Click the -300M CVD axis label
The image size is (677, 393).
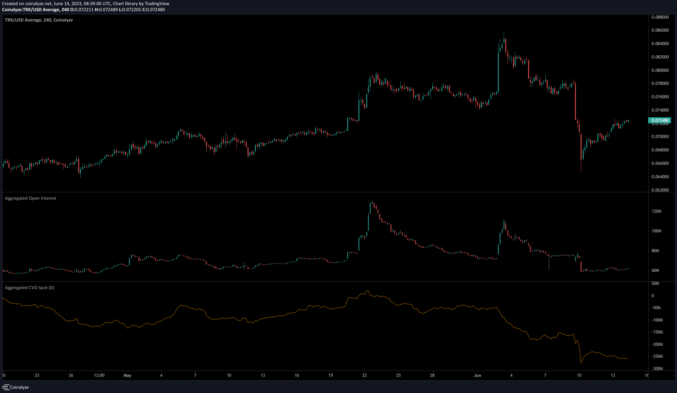pyautogui.click(x=657, y=369)
